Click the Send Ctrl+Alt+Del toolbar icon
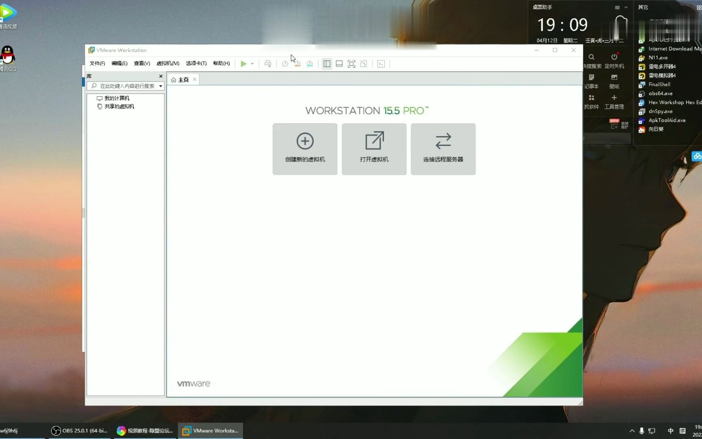This screenshot has width=702, height=439. (268, 64)
